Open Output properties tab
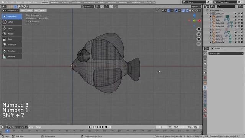The image size is (245, 138). (205, 64)
